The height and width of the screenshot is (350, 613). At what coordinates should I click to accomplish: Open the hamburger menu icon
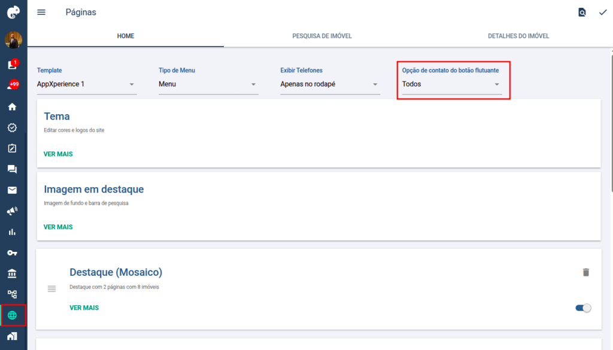41,12
